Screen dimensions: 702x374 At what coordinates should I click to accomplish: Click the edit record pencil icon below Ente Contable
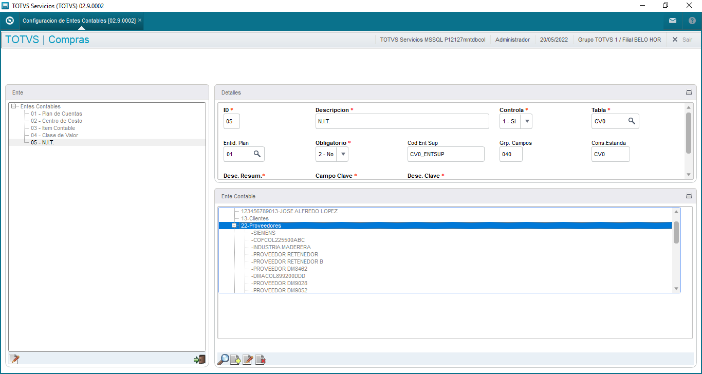[x=248, y=360]
